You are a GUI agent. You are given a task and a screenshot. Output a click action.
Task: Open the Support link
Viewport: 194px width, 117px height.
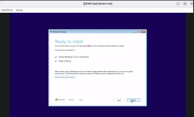pyautogui.click(x=71, y=100)
